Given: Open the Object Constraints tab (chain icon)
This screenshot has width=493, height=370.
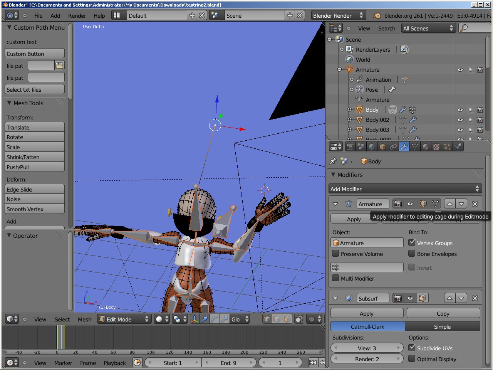Looking at the screenshot, I should (x=393, y=147).
